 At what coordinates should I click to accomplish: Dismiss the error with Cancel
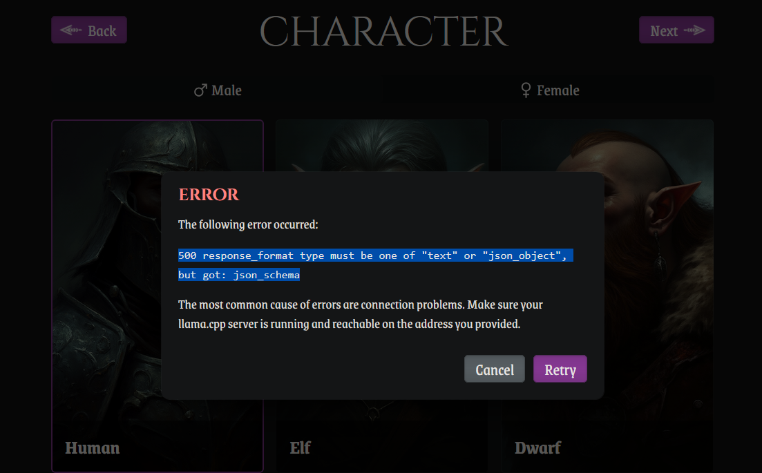(494, 369)
